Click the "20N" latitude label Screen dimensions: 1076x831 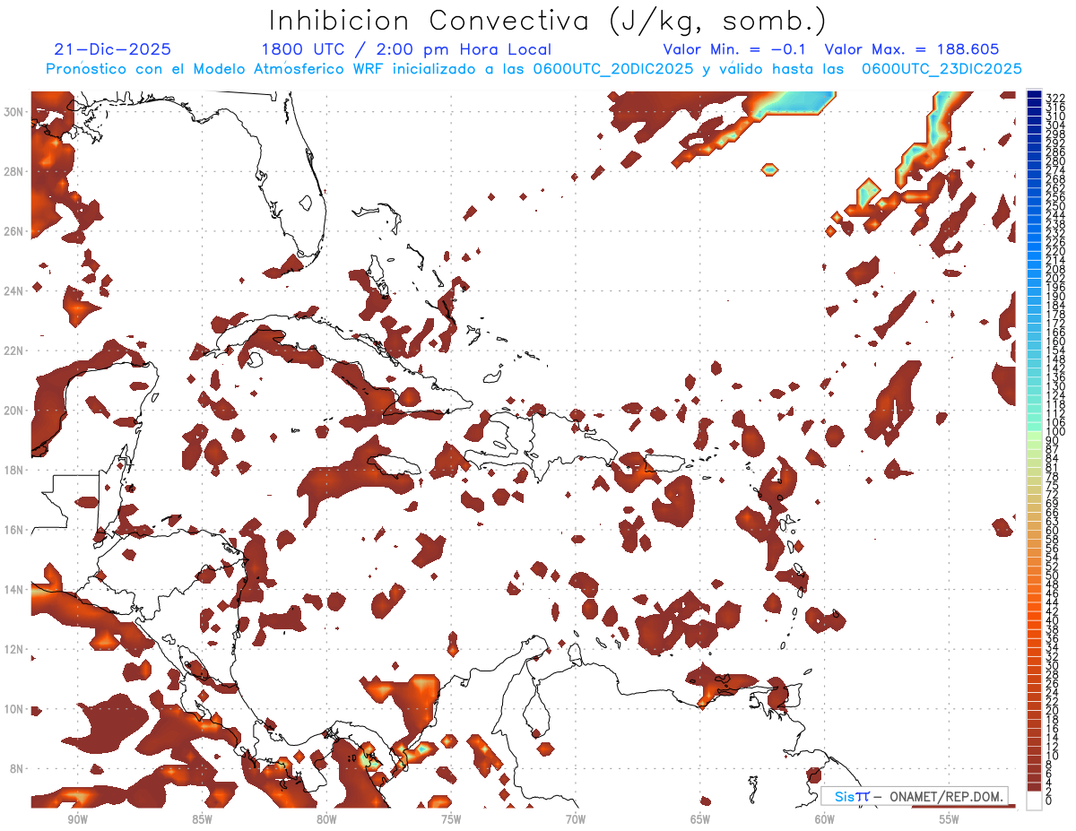pyautogui.click(x=14, y=411)
